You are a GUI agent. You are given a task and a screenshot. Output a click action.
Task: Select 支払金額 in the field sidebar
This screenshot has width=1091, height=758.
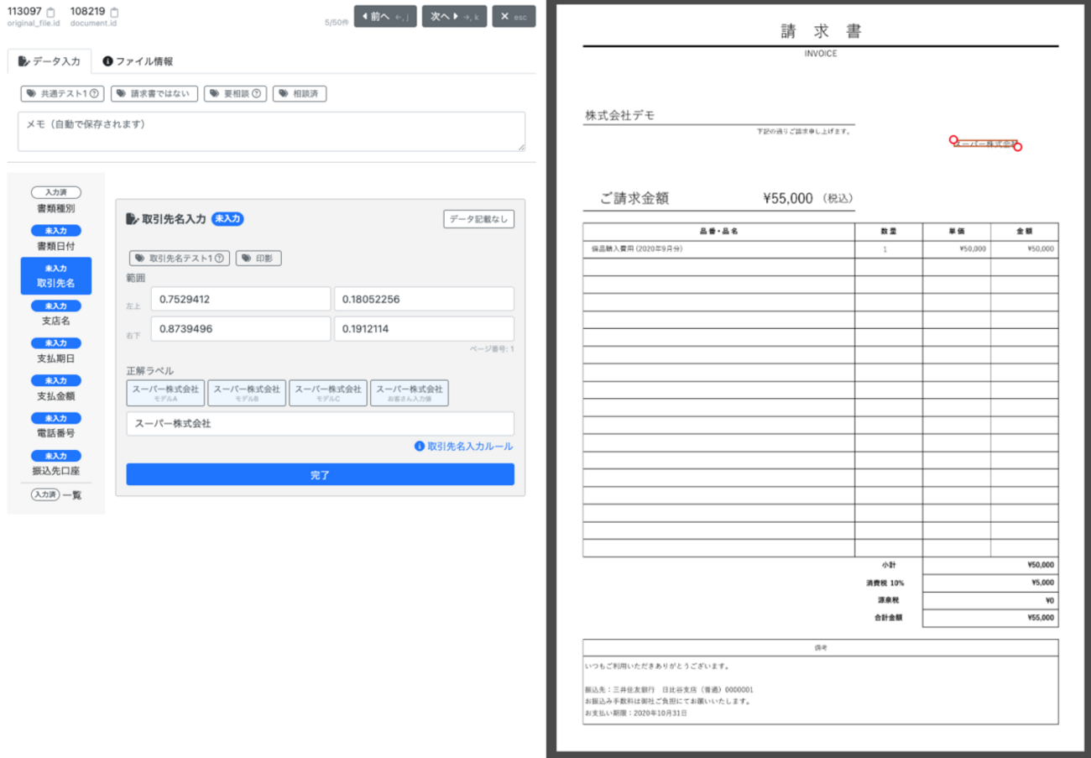(x=56, y=389)
